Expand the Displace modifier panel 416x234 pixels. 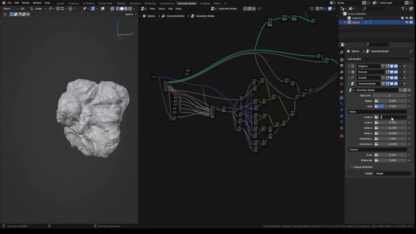point(349,66)
